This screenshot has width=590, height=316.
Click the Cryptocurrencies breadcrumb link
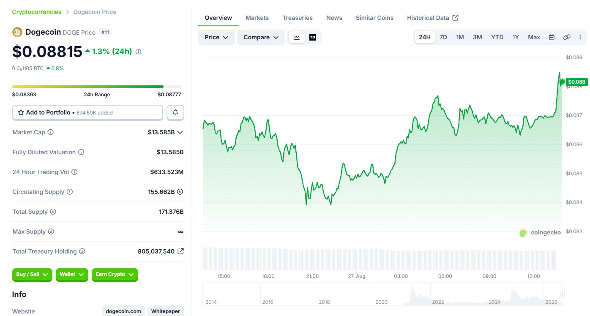[37, 12]
